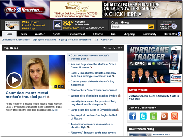183x137 pixels.
Task: Open Click2Houston.com Mobile link
Action: 16,40
